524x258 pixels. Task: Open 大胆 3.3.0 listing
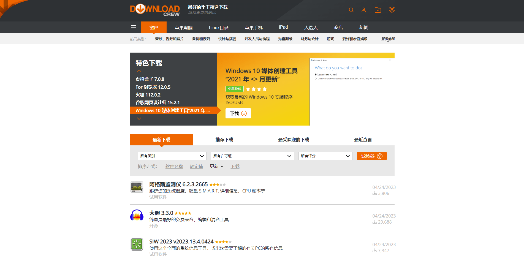click(x=161, y=213)
